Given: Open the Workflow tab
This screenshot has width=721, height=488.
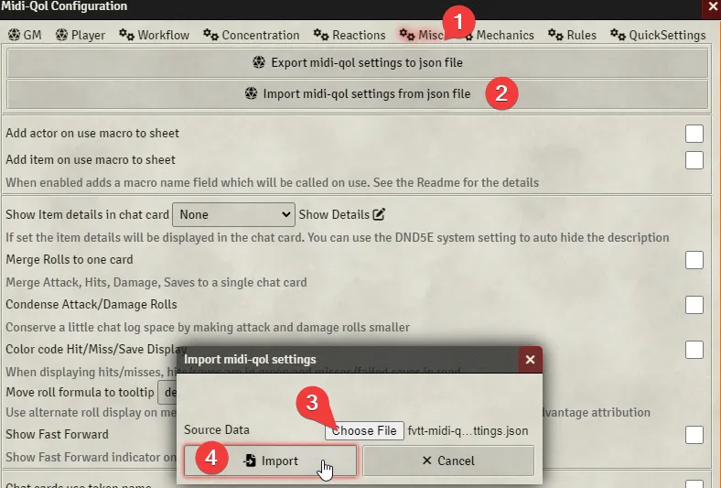Looking at the screenshot, I should (154, 35).
